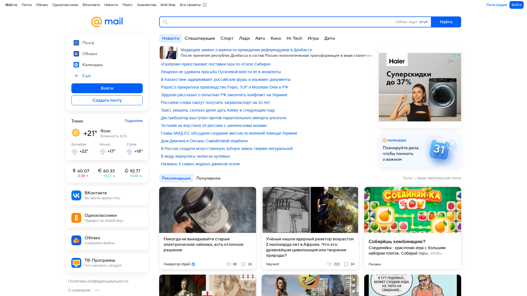Open the Политика конфиденциальности link
527x296 pixels.
tap(98, 281)
